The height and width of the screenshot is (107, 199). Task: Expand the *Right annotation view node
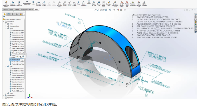click(x=6, y=93)
